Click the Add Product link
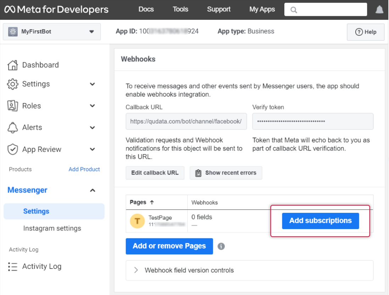Image resolution: width=389 pixels, height=295 pixels. [x=84, y=169]
